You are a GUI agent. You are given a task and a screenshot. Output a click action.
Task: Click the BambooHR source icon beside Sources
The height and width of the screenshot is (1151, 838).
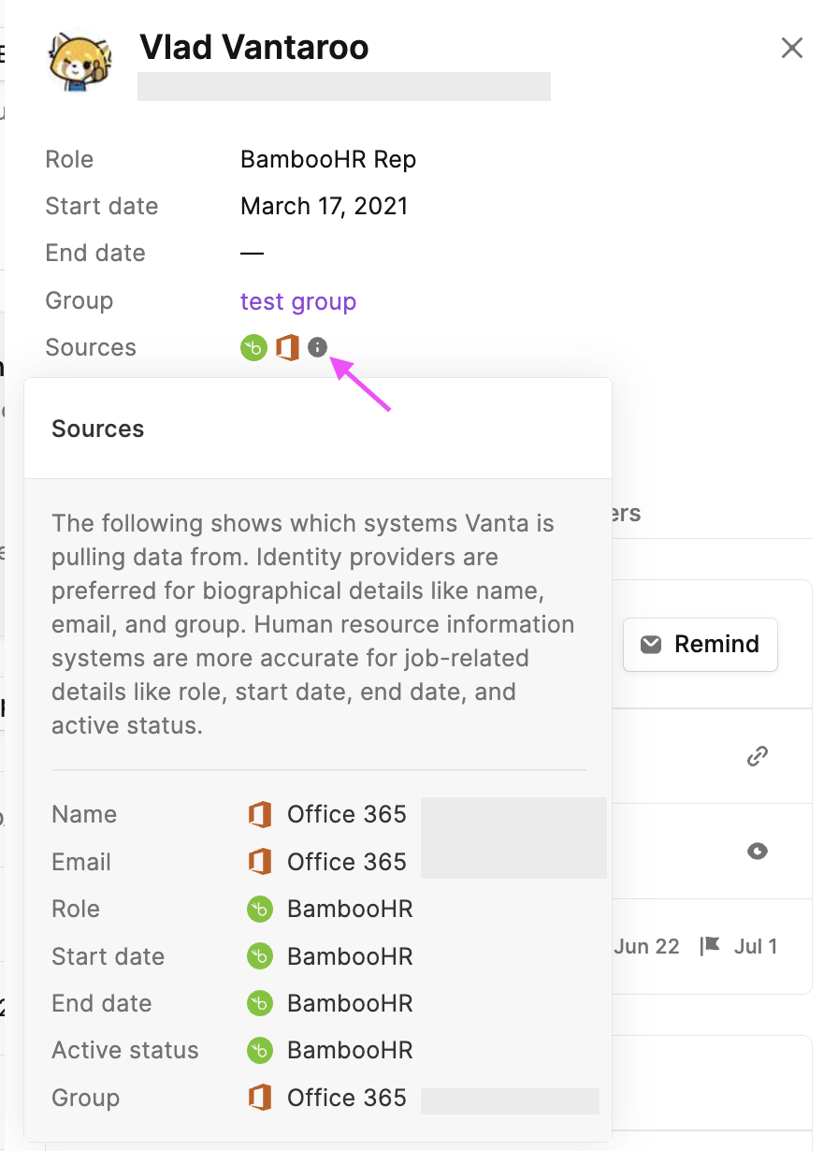point(254,348)
